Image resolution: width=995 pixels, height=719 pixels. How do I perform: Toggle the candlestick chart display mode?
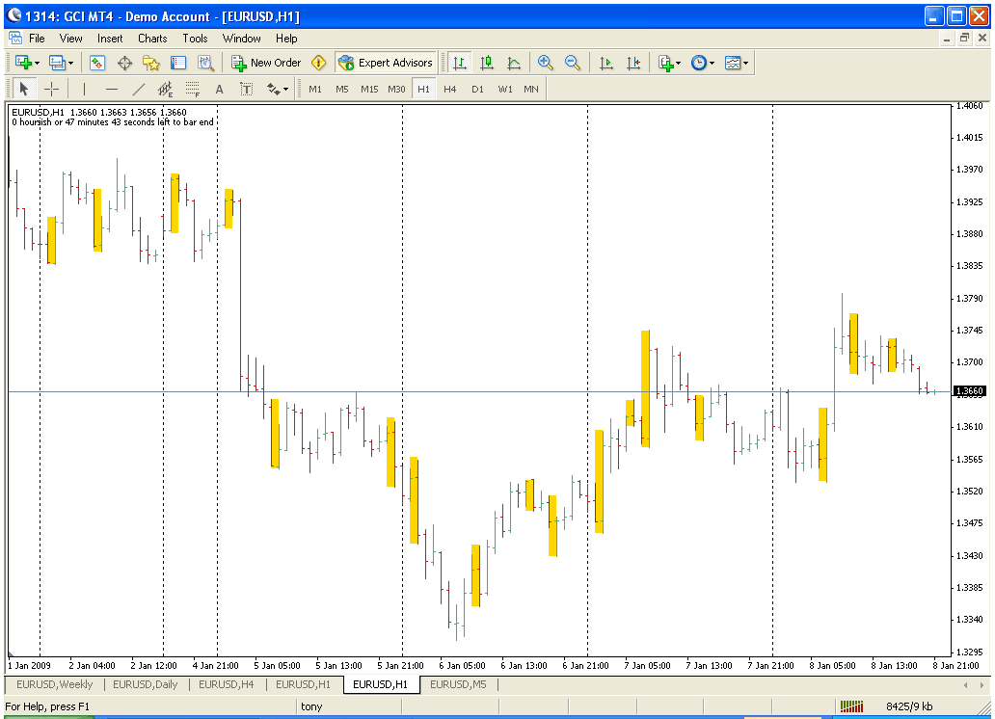point(487,63)
